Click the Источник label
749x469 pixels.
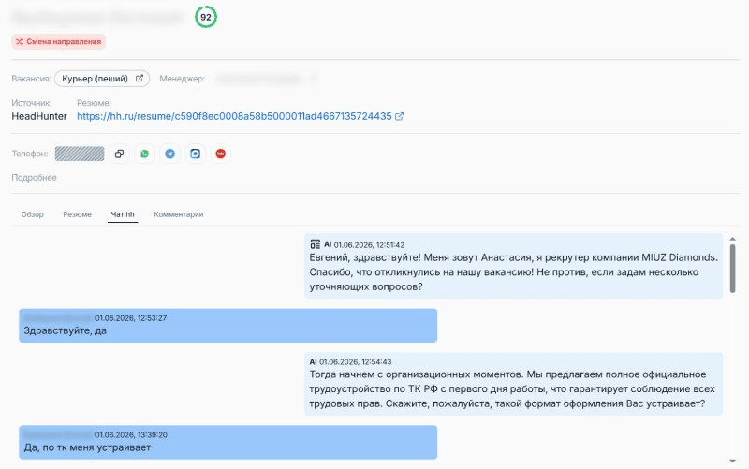32,103
